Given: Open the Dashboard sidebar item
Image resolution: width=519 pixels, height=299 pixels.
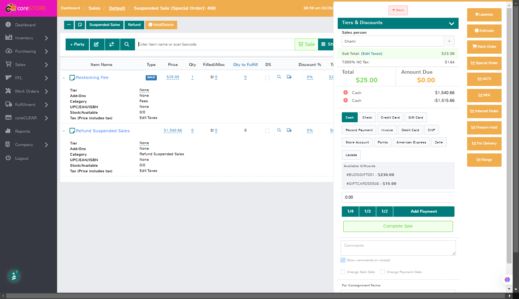Looking at the screenshot, I should 25,25.
